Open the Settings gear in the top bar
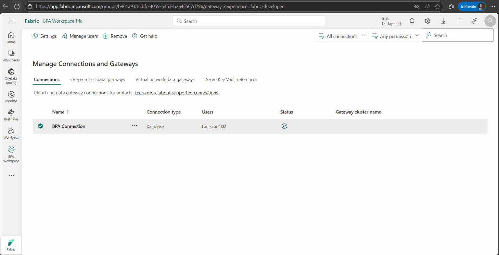The width and height of the screenshot is (499, 255). pos(427,21)
